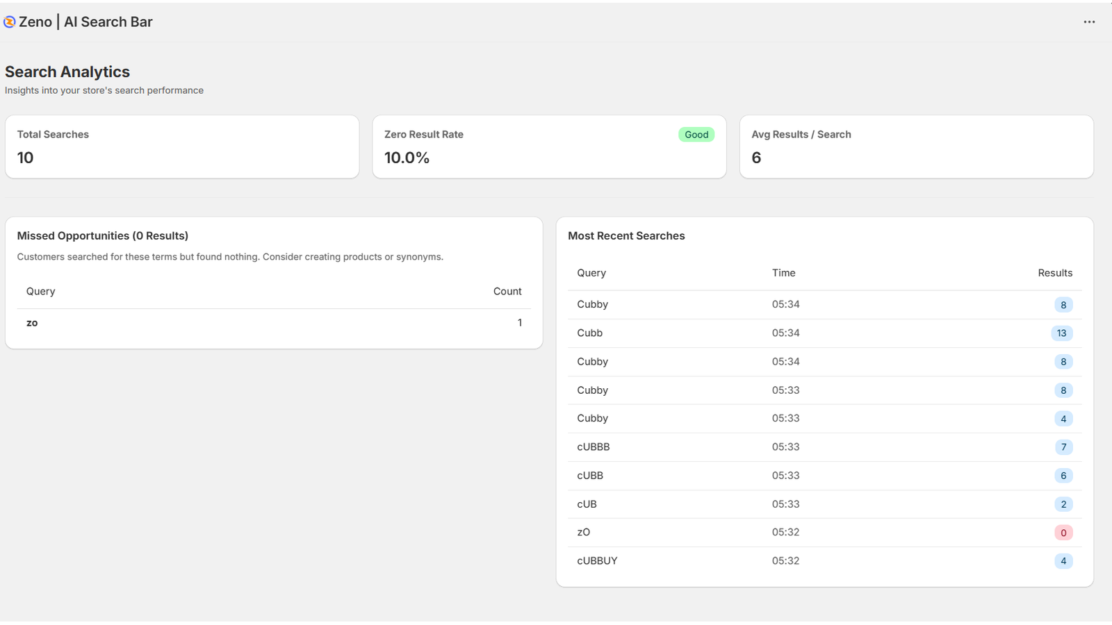Click the Search Analytics heading

tap(67, 72)
